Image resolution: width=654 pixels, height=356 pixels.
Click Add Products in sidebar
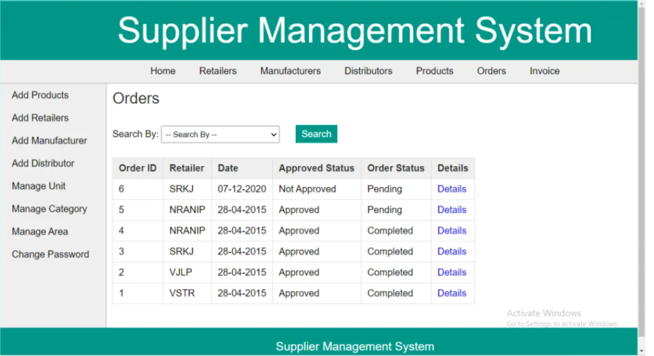(x=40, y=95)
